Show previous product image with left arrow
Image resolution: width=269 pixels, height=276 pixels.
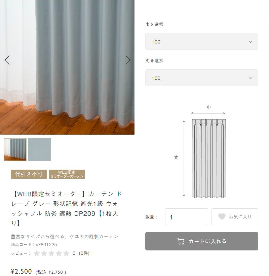pos(7,60)
